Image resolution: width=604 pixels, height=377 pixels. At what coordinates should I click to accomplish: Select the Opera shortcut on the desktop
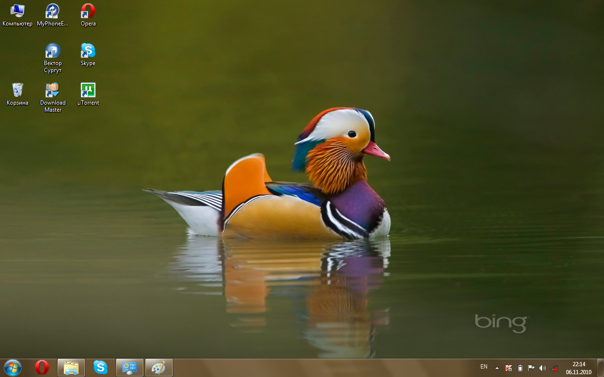[x=88, y=15]
